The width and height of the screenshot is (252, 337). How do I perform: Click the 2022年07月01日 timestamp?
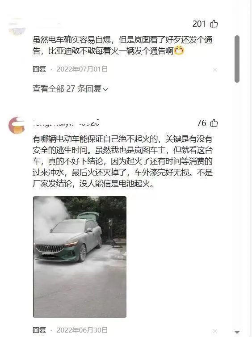(x=82, y=69)
